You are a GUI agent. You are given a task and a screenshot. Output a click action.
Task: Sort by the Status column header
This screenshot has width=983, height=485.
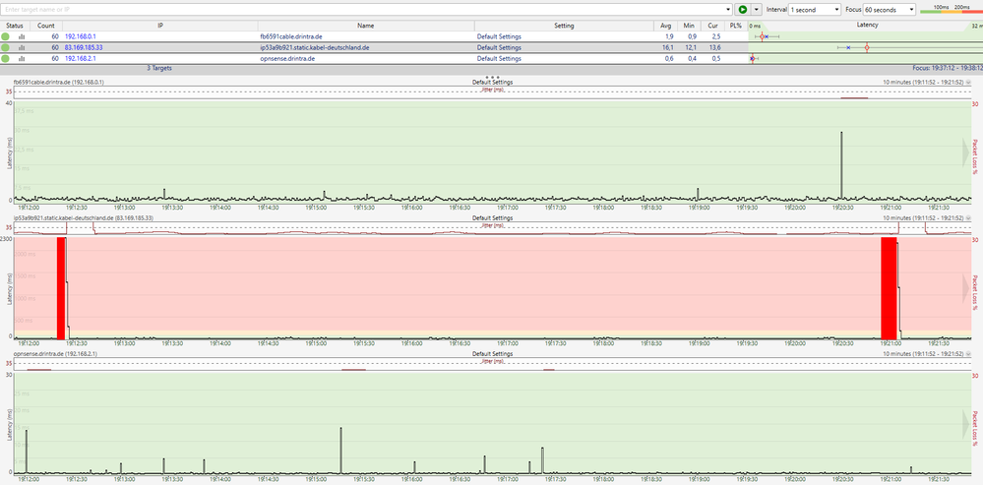(x=15, y=26)
